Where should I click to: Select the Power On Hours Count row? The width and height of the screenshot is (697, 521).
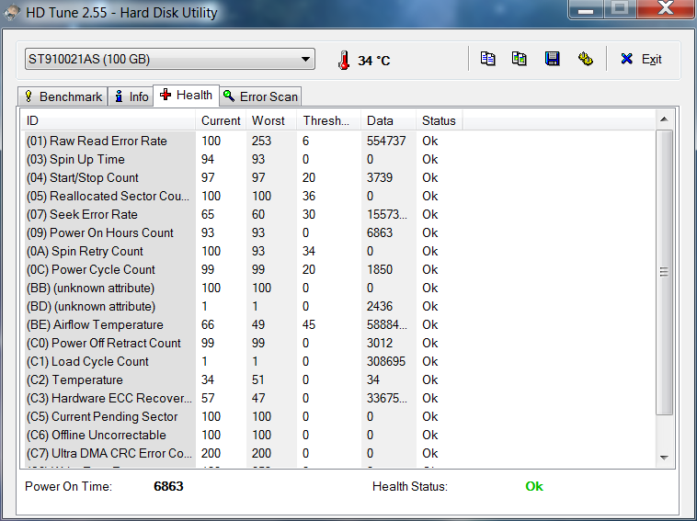pos(337,232)
